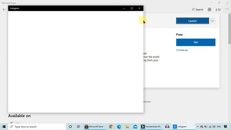The height and width of the screenshot is (130, 231).
Task: Switch to Microsoft Store taskbar item
Action: [95, 127]
